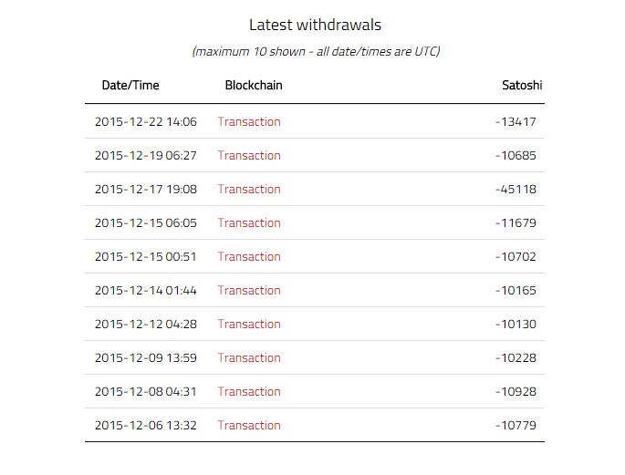
Task: Select the -10702 satoshi amount
Action: pos(516,257)
